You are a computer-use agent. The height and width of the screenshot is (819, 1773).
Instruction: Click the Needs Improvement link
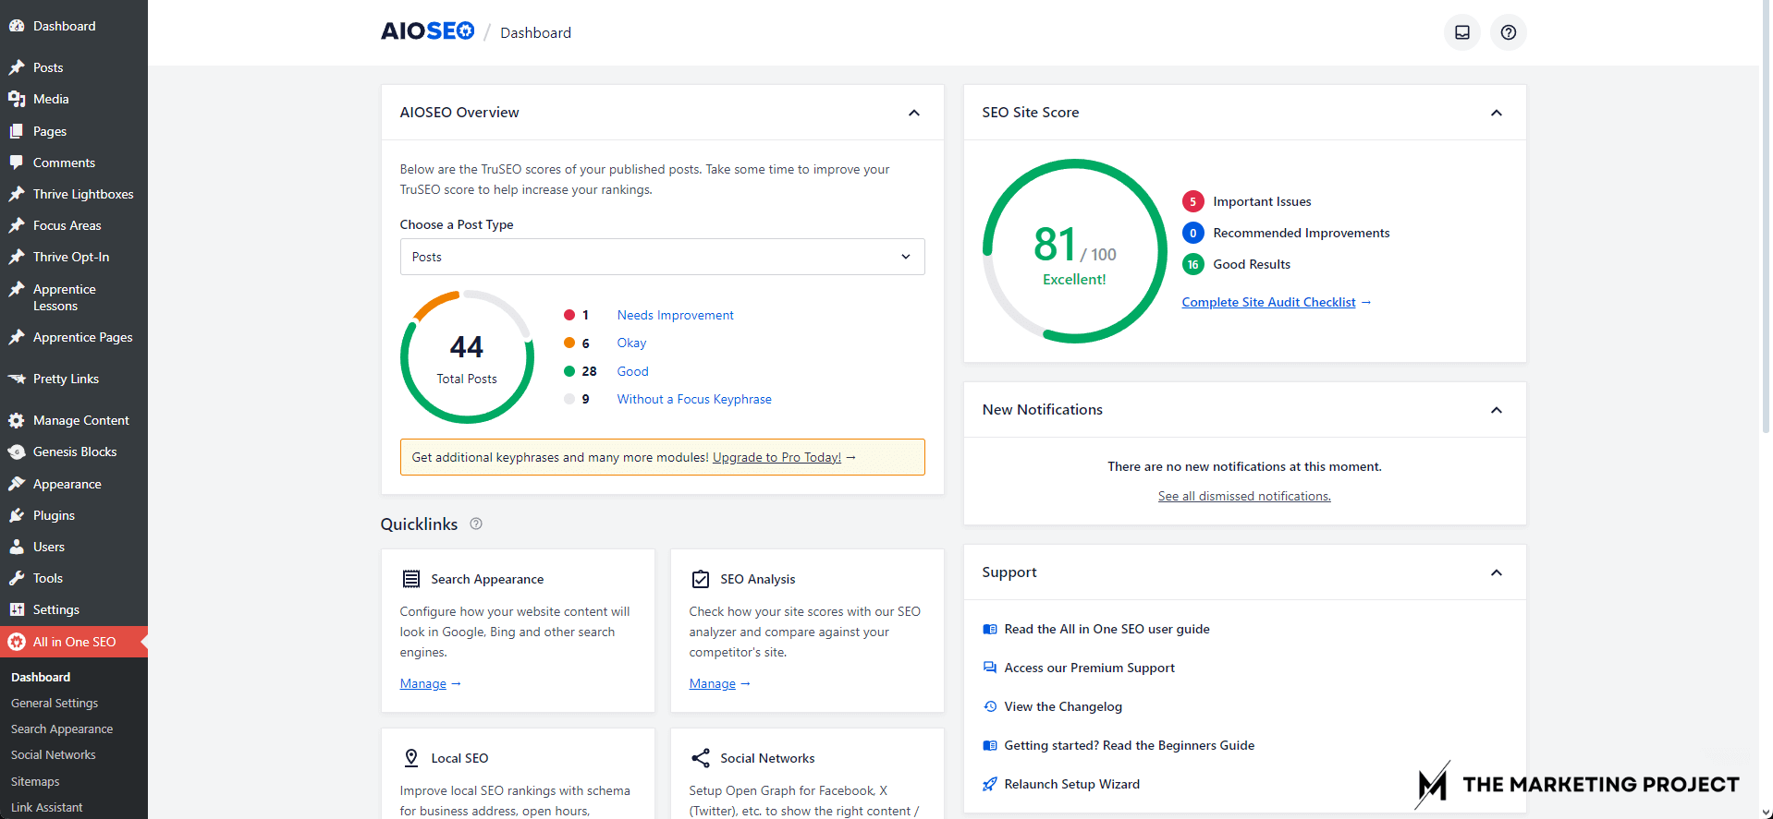click(x=675, y=315)
